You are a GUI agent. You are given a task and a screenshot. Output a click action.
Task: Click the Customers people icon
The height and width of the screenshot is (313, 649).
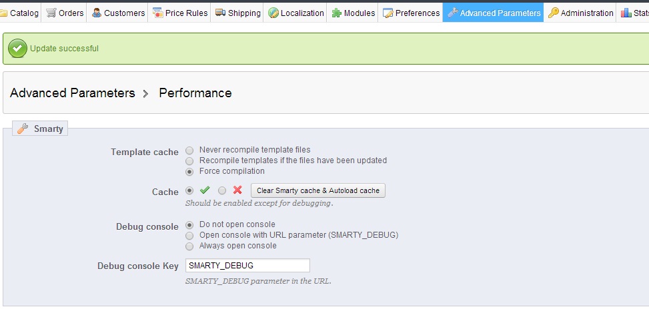click(x=97, y=13)
